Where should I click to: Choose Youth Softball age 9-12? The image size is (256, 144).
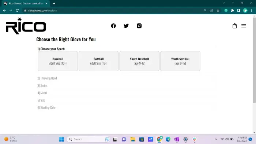[x=180, y=61]
